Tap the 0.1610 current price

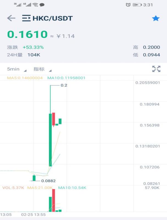(x=28, y=34)
